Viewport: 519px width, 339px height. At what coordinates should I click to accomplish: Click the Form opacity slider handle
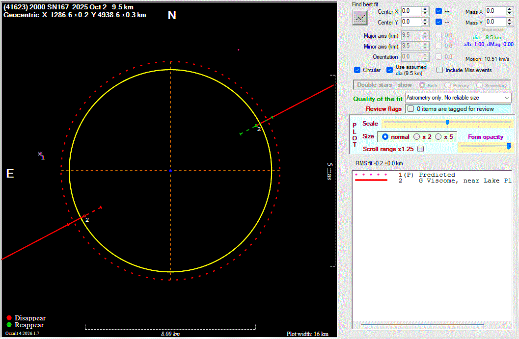[509, 146]
